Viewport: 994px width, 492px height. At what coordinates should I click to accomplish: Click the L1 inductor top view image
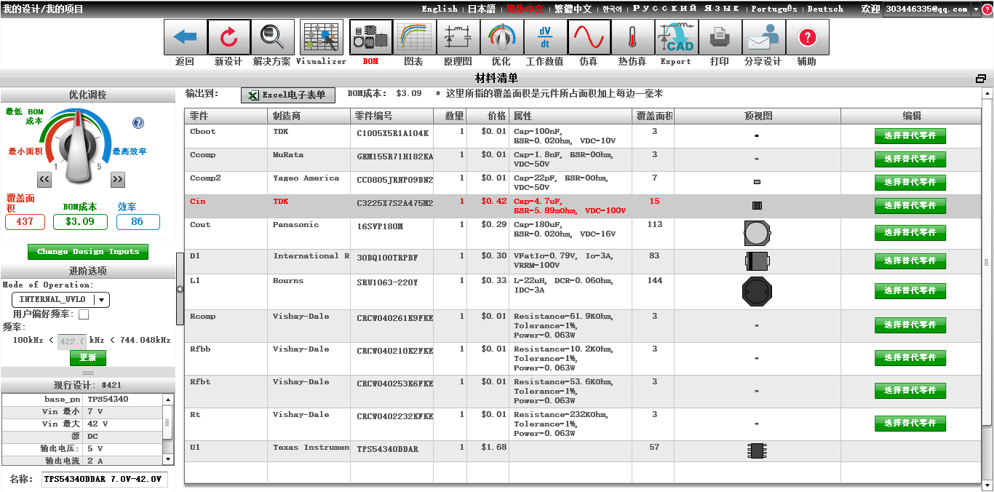[x=757, y=291]
